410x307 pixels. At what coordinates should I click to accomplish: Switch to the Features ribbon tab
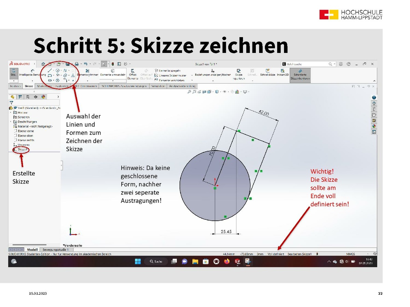click(15, 86)
